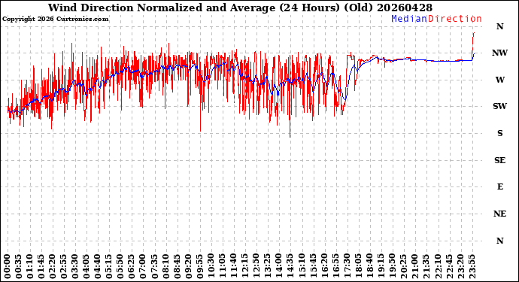The image size is (519, 282).
Task: Click the 09:20 time label
Action: click(x=188, y=266)
